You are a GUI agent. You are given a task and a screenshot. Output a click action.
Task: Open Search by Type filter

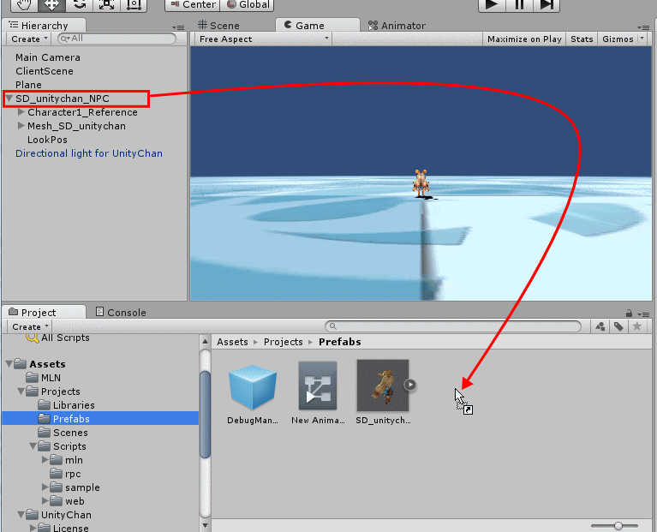pyautogui.click(x=600, y=326)
